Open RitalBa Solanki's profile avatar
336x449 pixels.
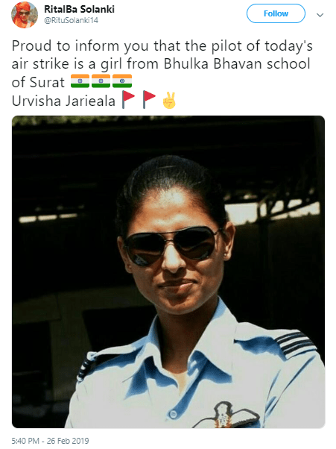coord(25,15)
